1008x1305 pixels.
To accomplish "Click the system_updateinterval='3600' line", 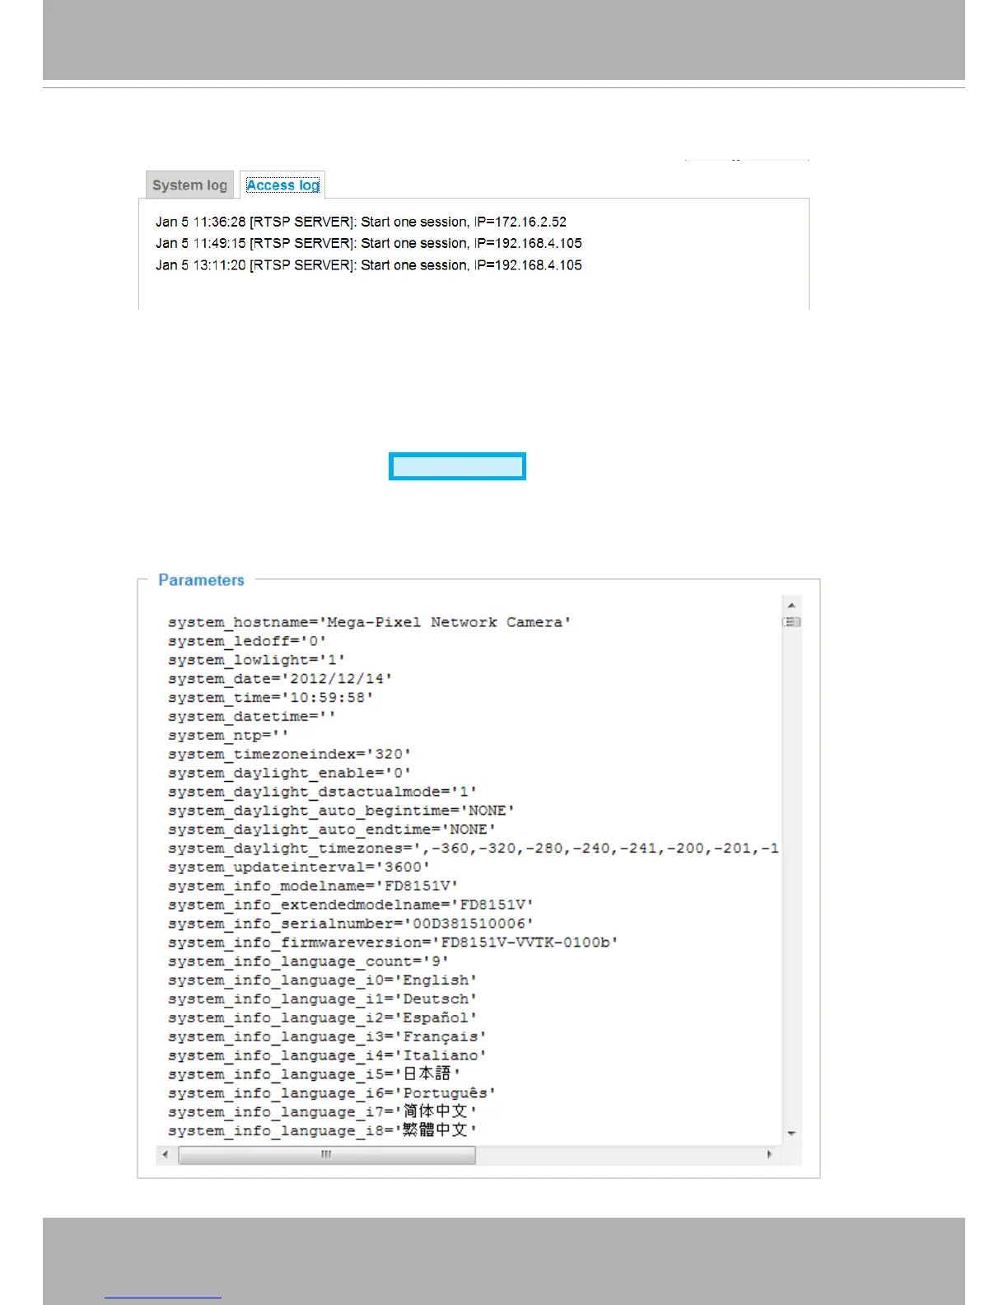I will [299, 868].
